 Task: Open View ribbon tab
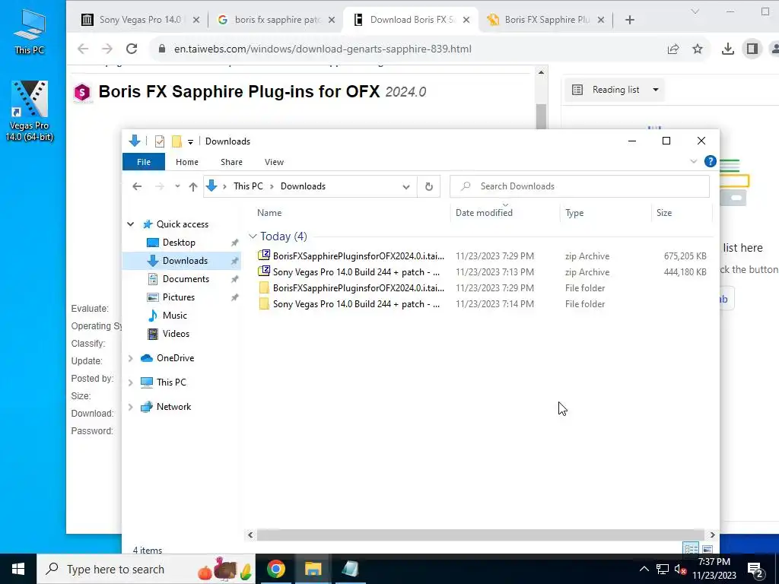click(x=274, y=162)
